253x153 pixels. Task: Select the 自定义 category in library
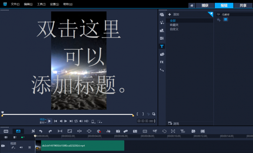(x=174, y=29)
